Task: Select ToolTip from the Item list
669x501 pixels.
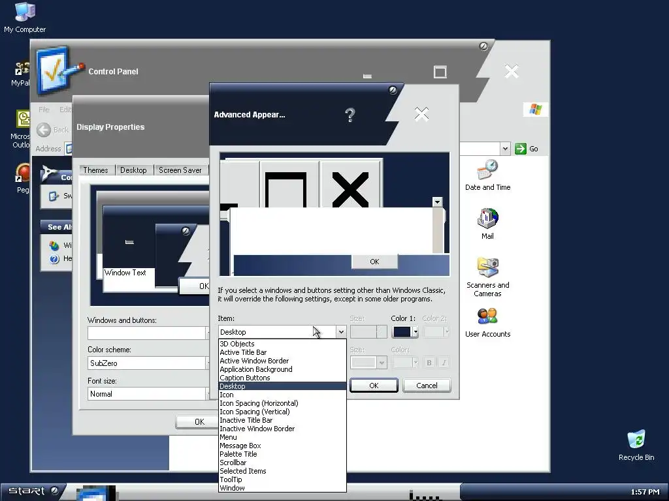Action: click(x=282, y=479)
